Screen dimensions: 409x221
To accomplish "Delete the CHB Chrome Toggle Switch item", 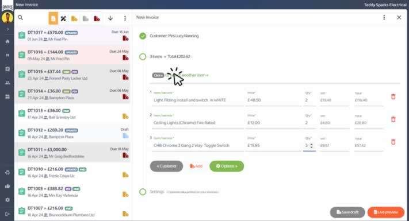I will (393, 142).
